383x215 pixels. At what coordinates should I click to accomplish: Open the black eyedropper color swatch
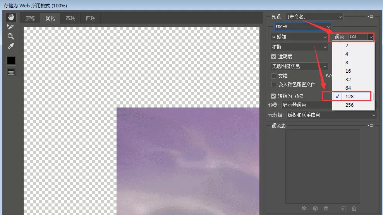coord(11,60)
